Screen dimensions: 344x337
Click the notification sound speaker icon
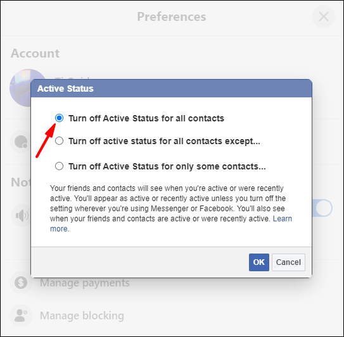tap(22, 216)
